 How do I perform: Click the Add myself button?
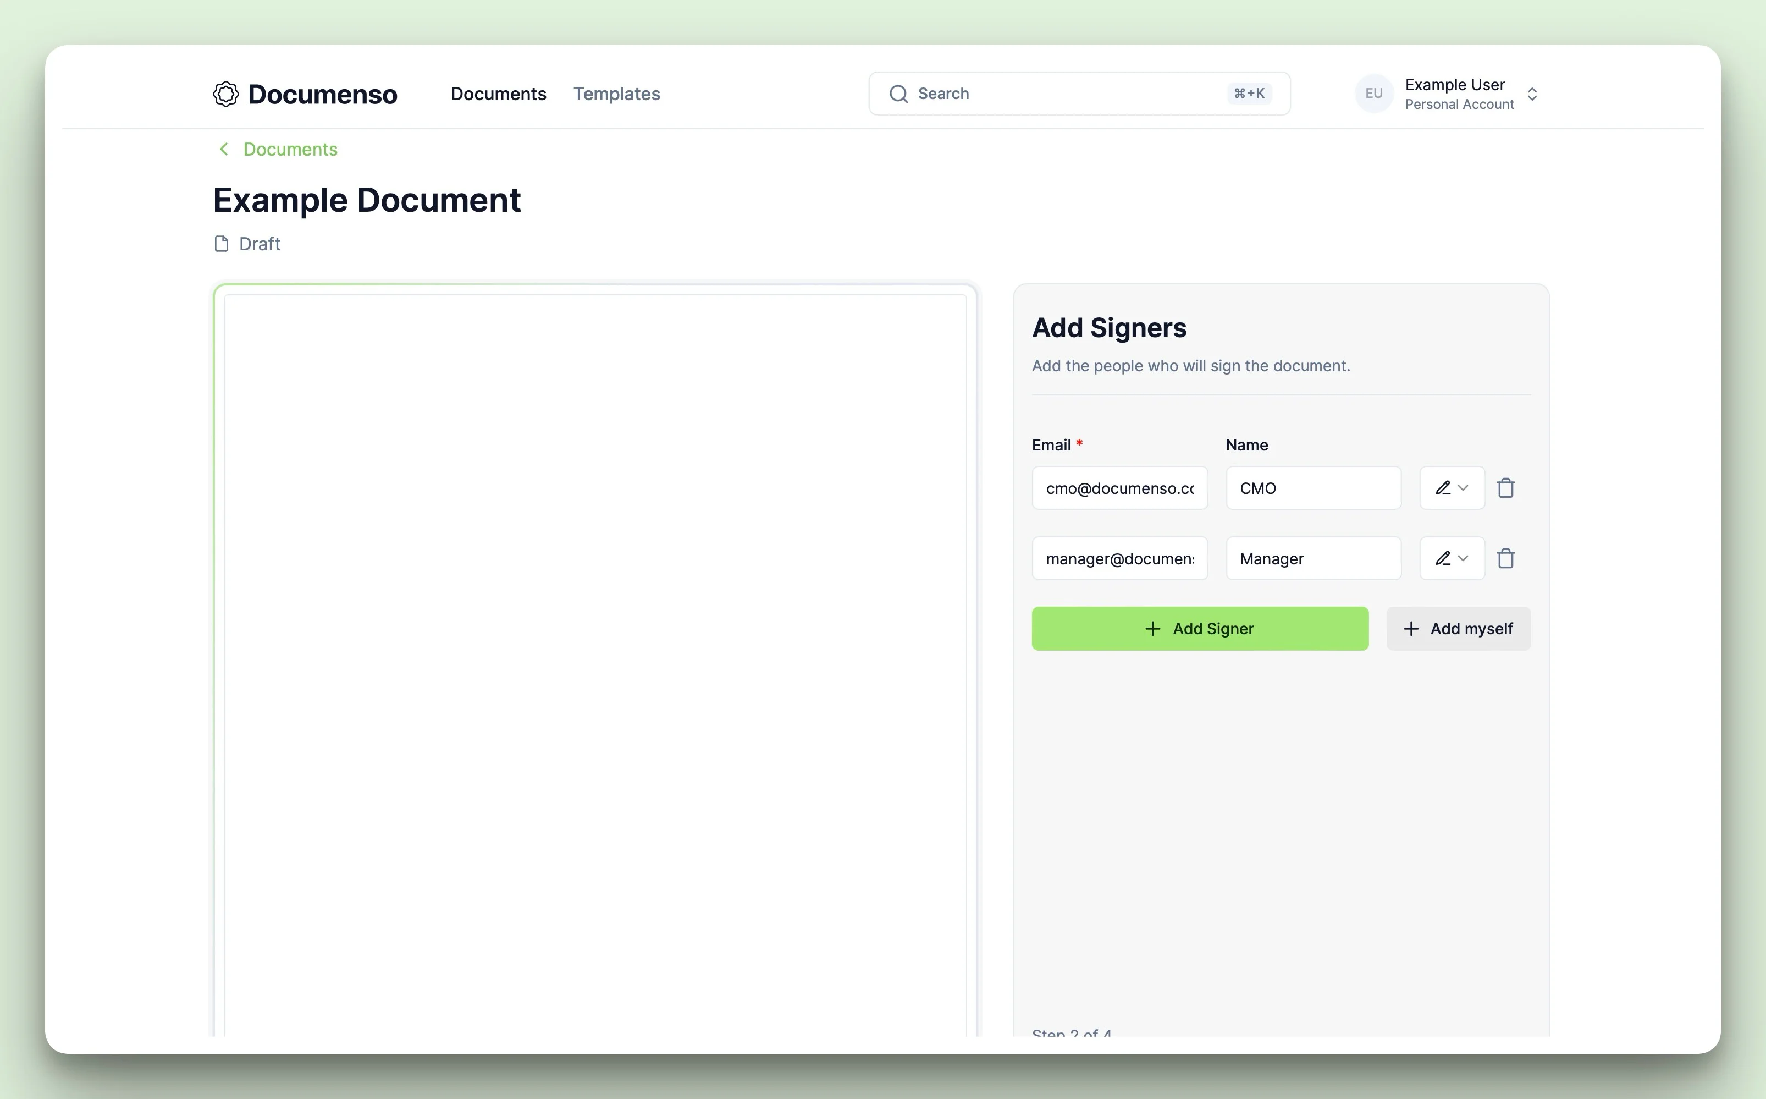1458,629
